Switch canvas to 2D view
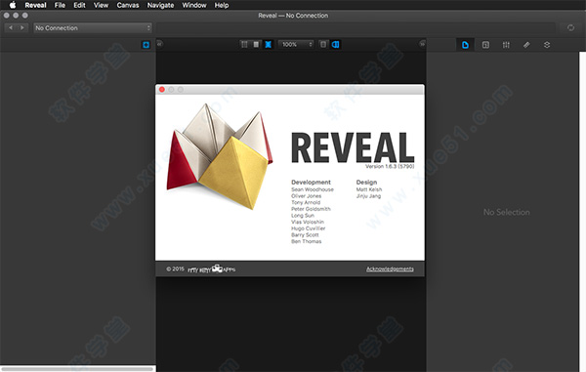This screenshot has height=372, width=586. (323, 45)
